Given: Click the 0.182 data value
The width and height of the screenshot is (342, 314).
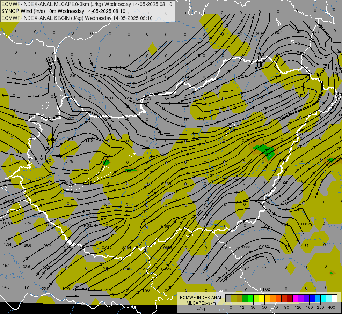Looking at the screenshot, I should (126, 269).
